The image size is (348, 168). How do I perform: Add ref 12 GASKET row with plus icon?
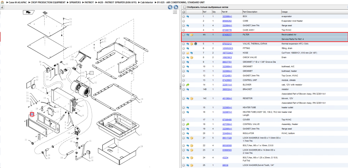coord(183,76)
